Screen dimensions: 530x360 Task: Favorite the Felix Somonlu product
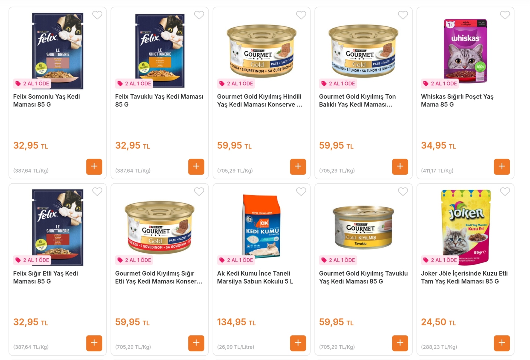pyautogui.click(x=97, y=15)
